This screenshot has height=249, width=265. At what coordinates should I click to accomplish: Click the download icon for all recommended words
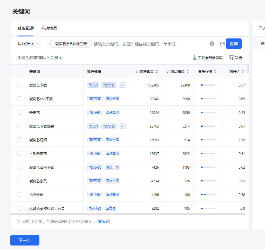click(x=195, y=58)
